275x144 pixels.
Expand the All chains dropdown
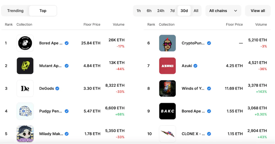pyautogui.click(x=223, y=11)
